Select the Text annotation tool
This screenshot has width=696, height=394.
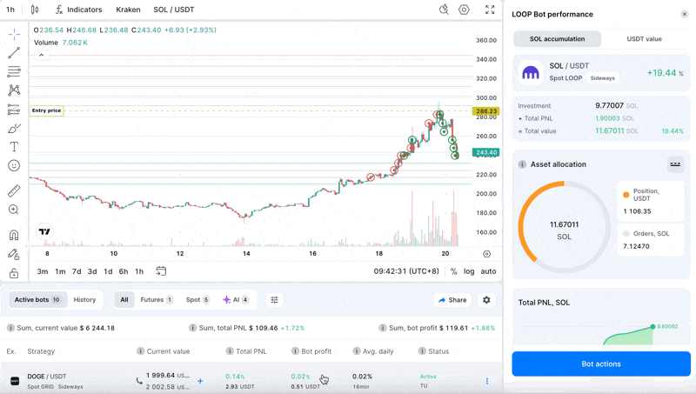14,147
